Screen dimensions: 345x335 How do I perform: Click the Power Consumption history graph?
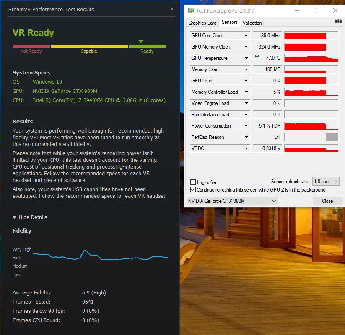pyautogui.click(x=311, y=126)
